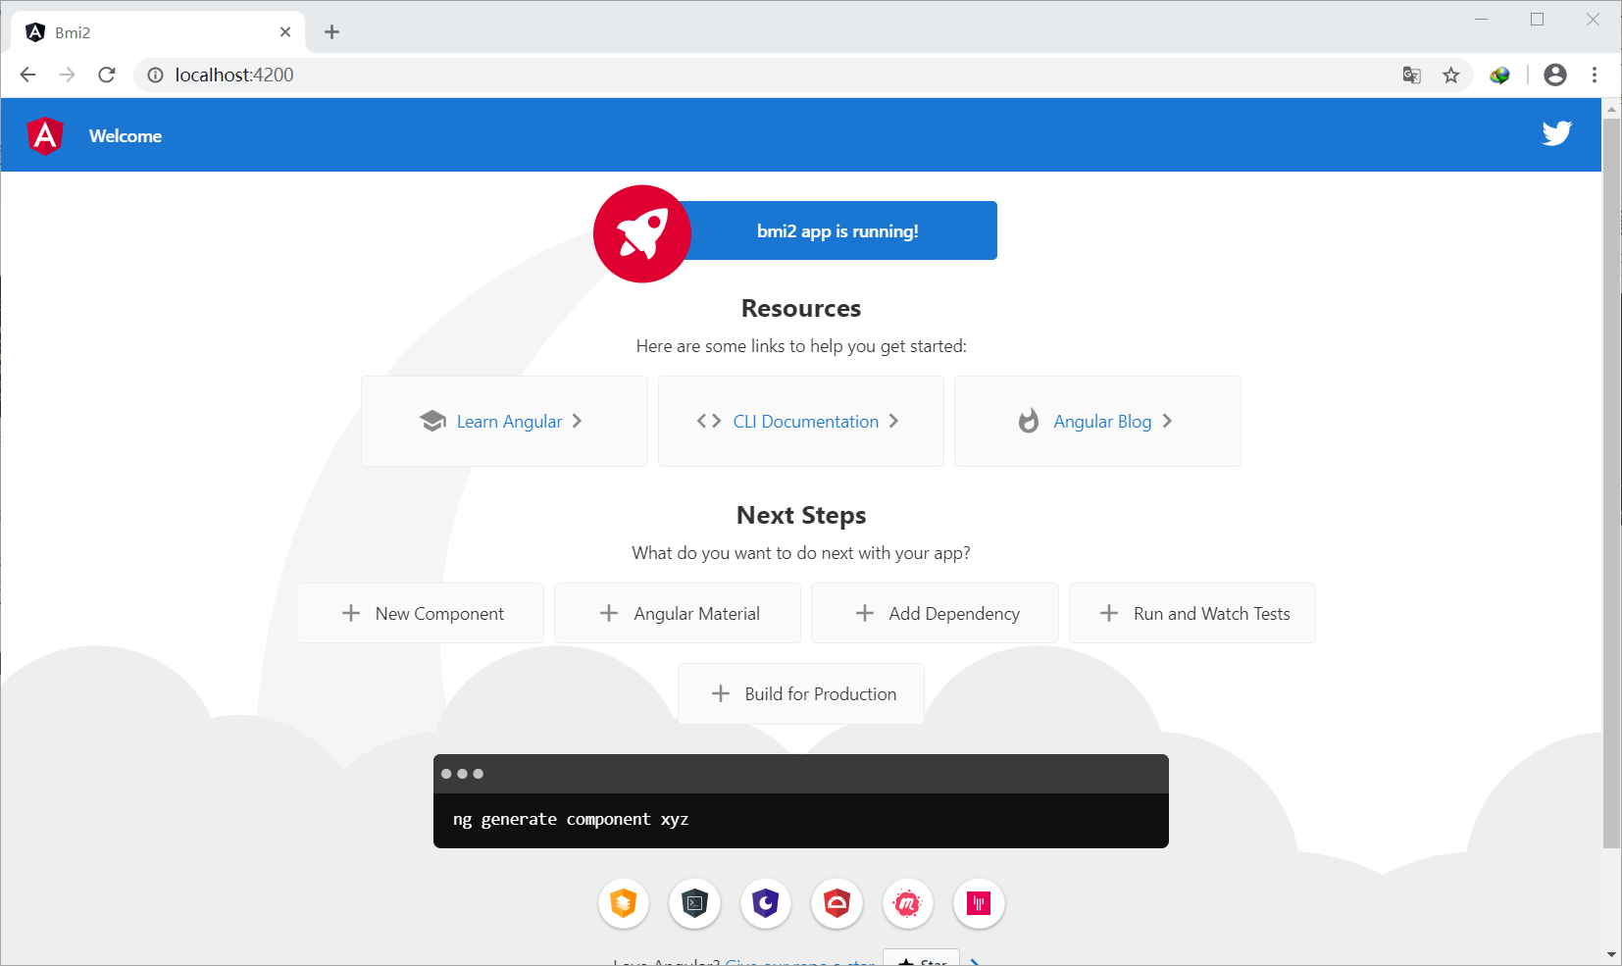
Task: Click the 'Welcome' header text
Action: [x=126, y=136]
